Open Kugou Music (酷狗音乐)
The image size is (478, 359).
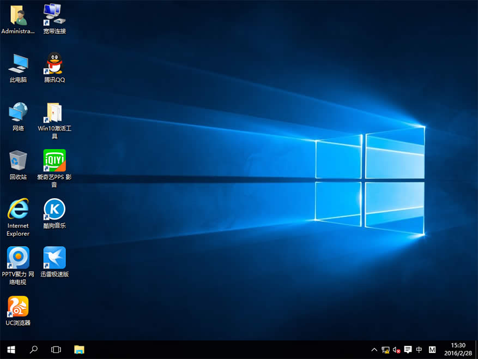click(54, 209)
